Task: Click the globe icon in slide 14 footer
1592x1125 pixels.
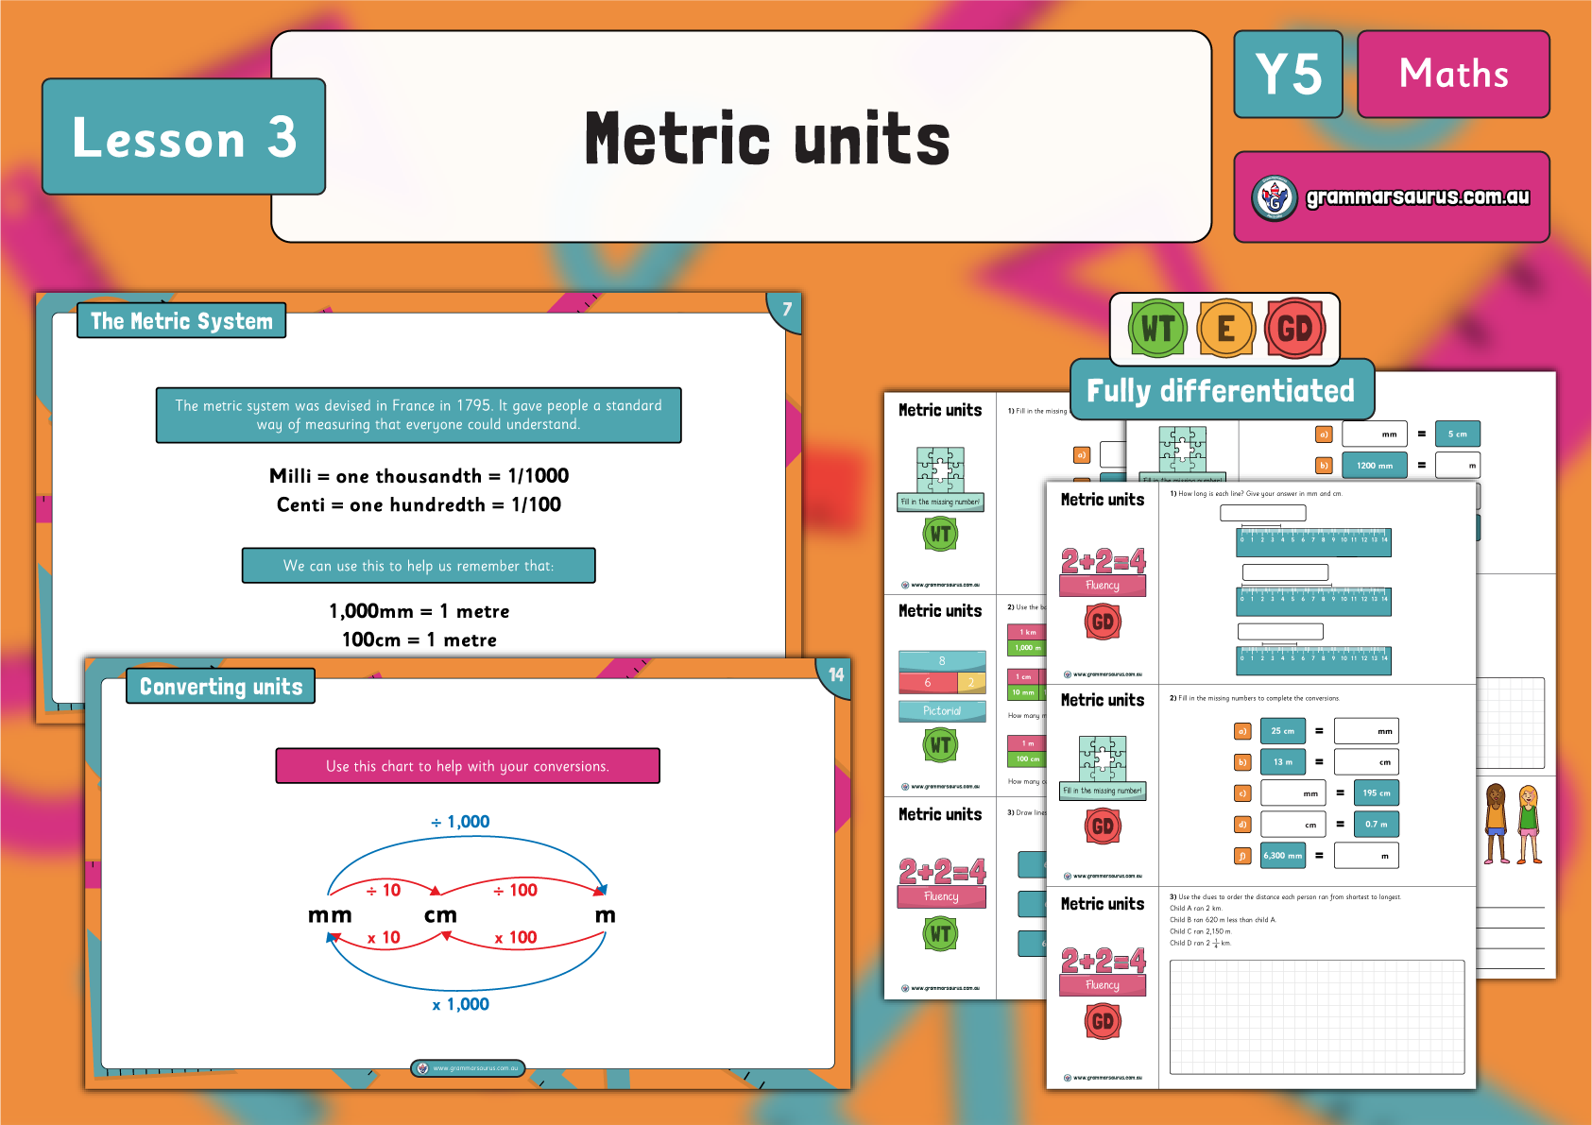Action: 424,1068
